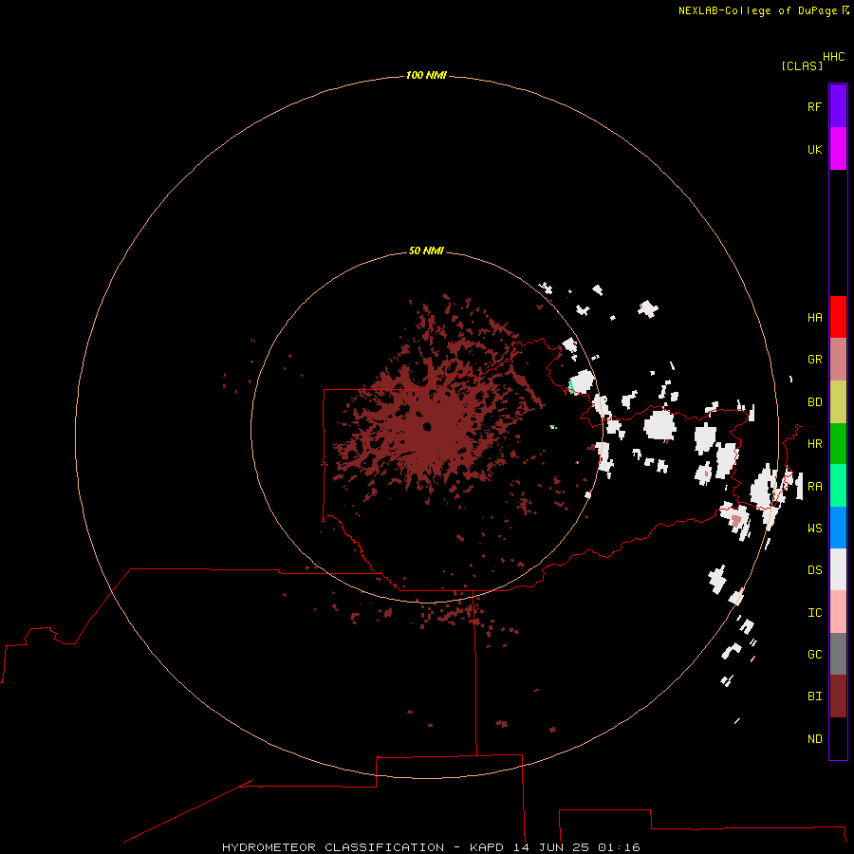The height and width of the screenshot is (854, 854).
Task: Click the Hydrometeor Classification KAPD title text
Action: point(431,847)
